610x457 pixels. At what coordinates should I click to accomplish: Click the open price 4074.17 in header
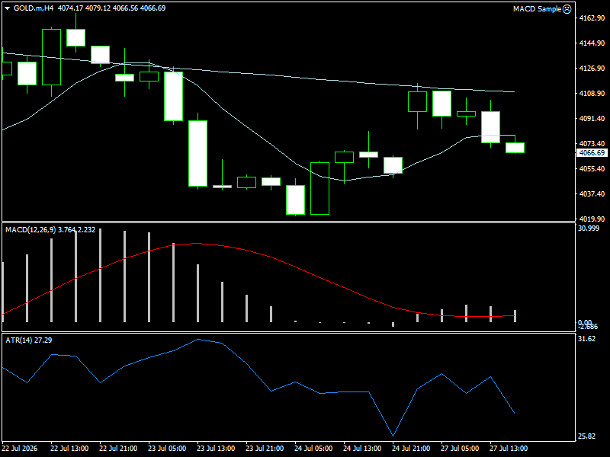tap(70, 8)
